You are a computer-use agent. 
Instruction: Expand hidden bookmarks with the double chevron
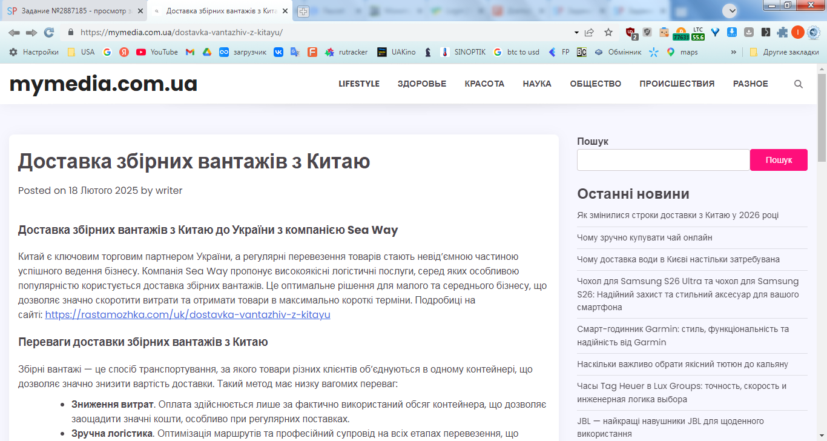[x=734, y=52]
